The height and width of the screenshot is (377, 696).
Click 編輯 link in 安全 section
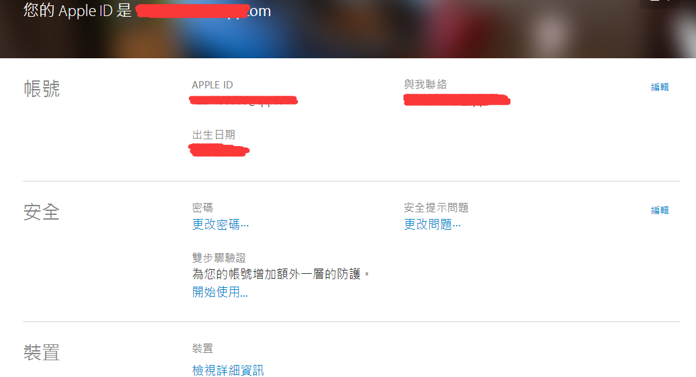click(x=660, y=210)
